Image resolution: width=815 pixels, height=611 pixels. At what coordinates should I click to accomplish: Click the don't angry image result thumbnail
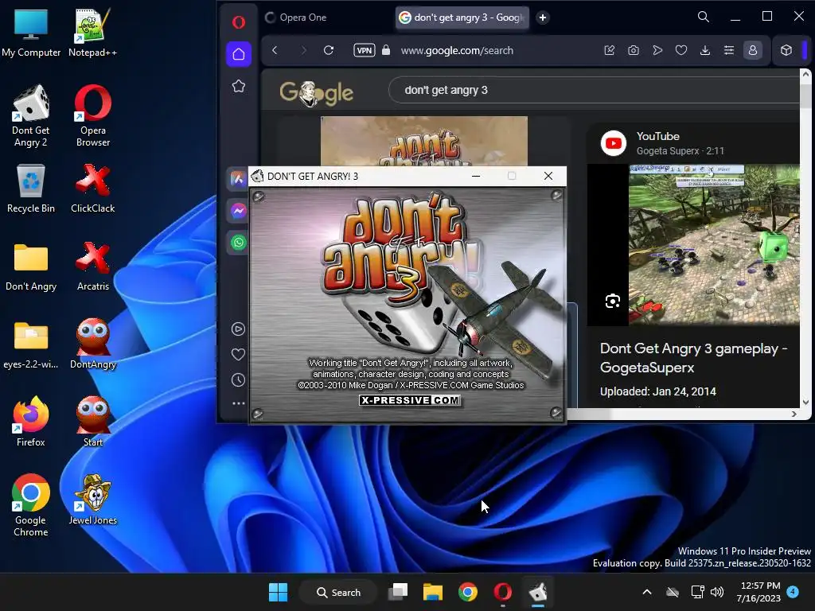pos(424,141)
